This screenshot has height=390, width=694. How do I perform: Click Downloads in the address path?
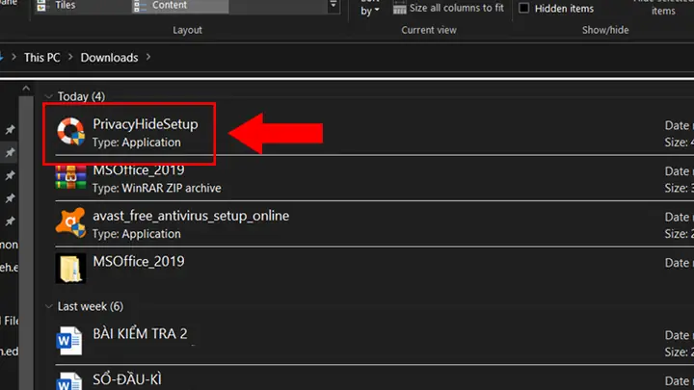(x=109, y=58)
